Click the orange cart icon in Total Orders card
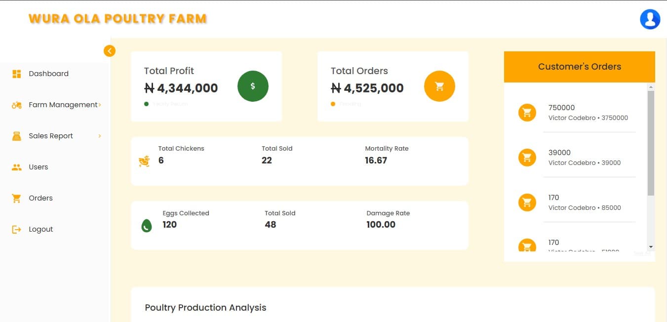 coord(439,86)
